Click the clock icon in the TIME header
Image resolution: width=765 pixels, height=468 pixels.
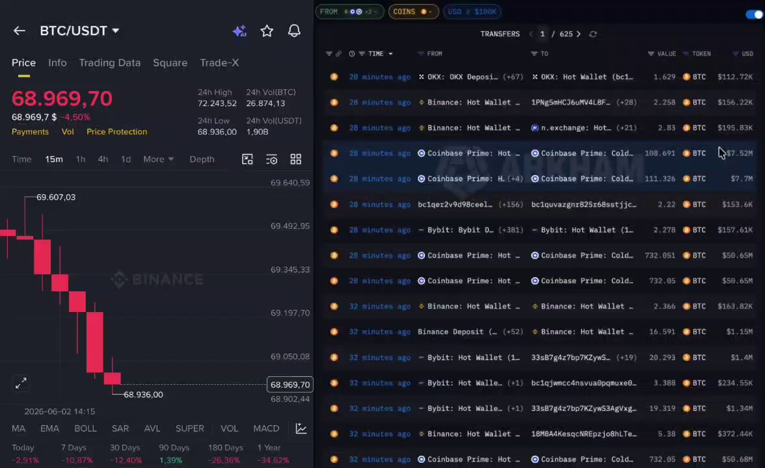[x=352, y=53]
